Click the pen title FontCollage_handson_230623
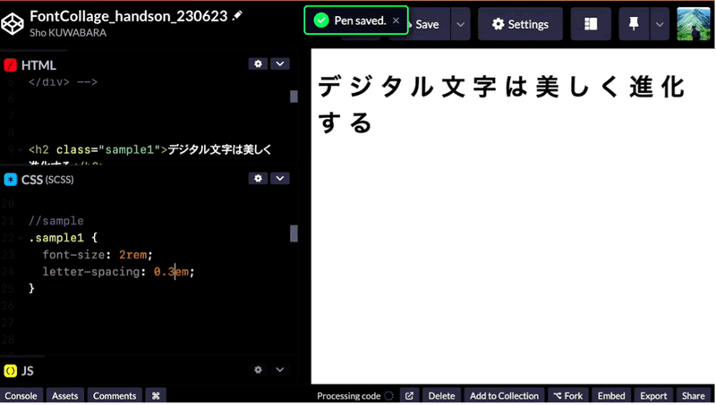The width and height of the screenshot is (716, 405). 128,16
